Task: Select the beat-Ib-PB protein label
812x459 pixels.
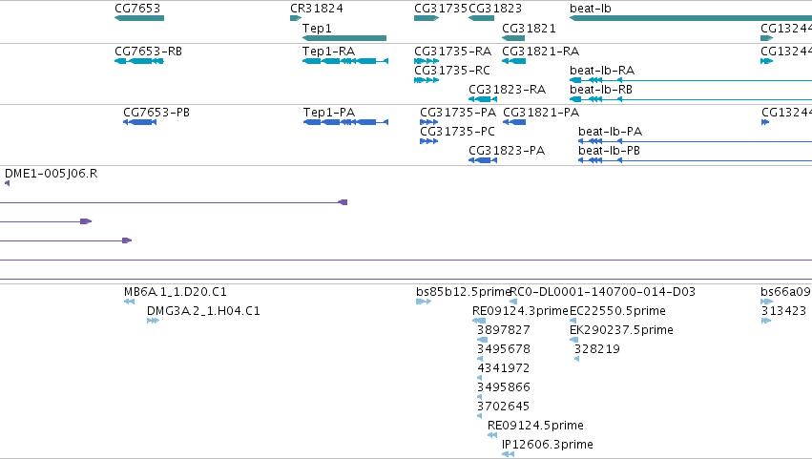Action: coord(609,150)
